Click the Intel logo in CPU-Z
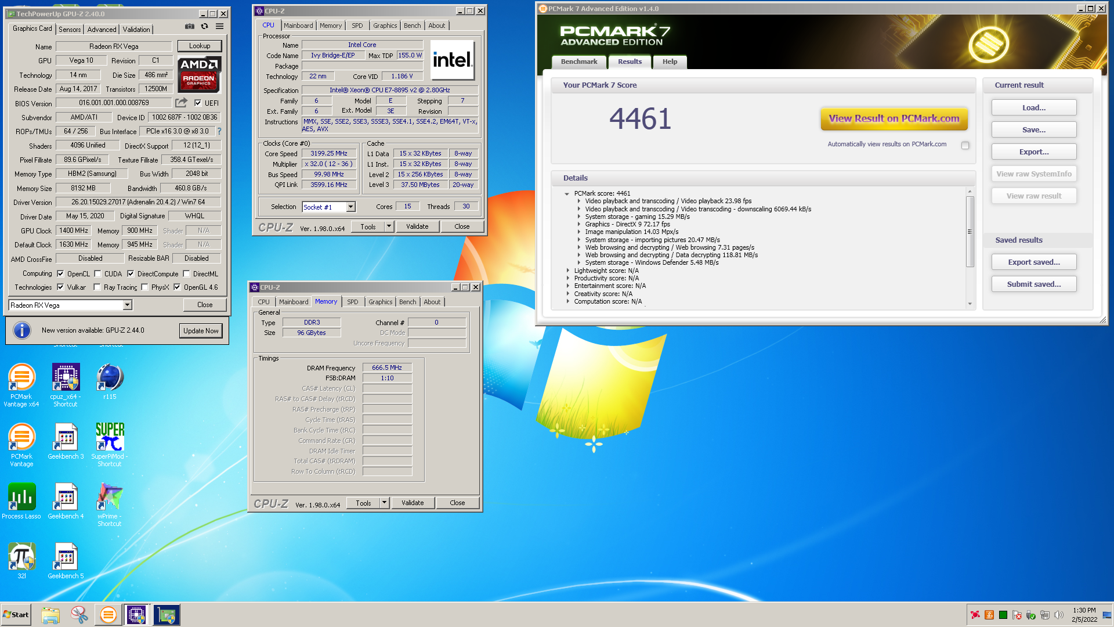The image size is (1114, 627). coord(453,60)
